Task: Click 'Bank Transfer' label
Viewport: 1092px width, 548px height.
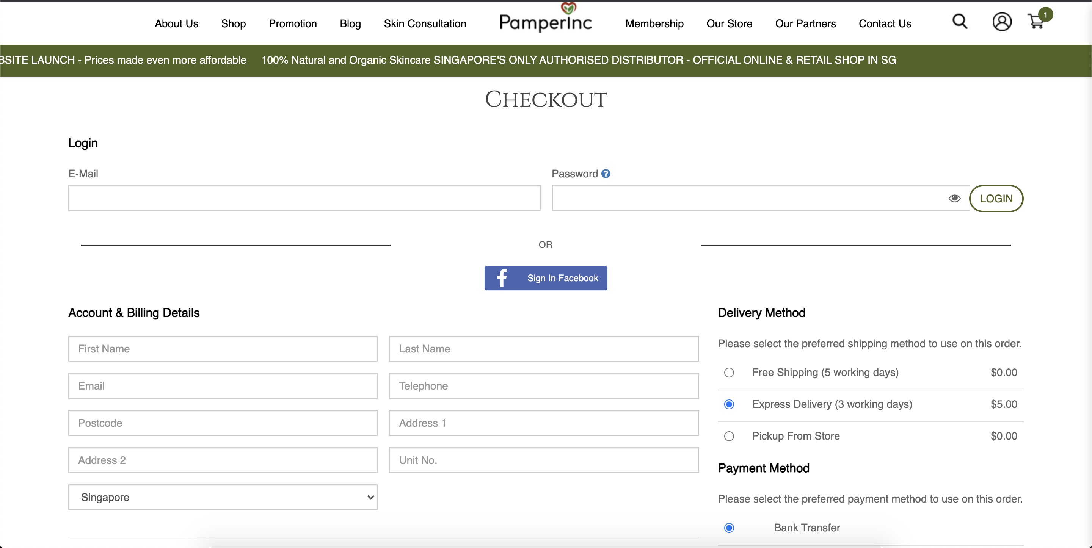Action: 807,528
